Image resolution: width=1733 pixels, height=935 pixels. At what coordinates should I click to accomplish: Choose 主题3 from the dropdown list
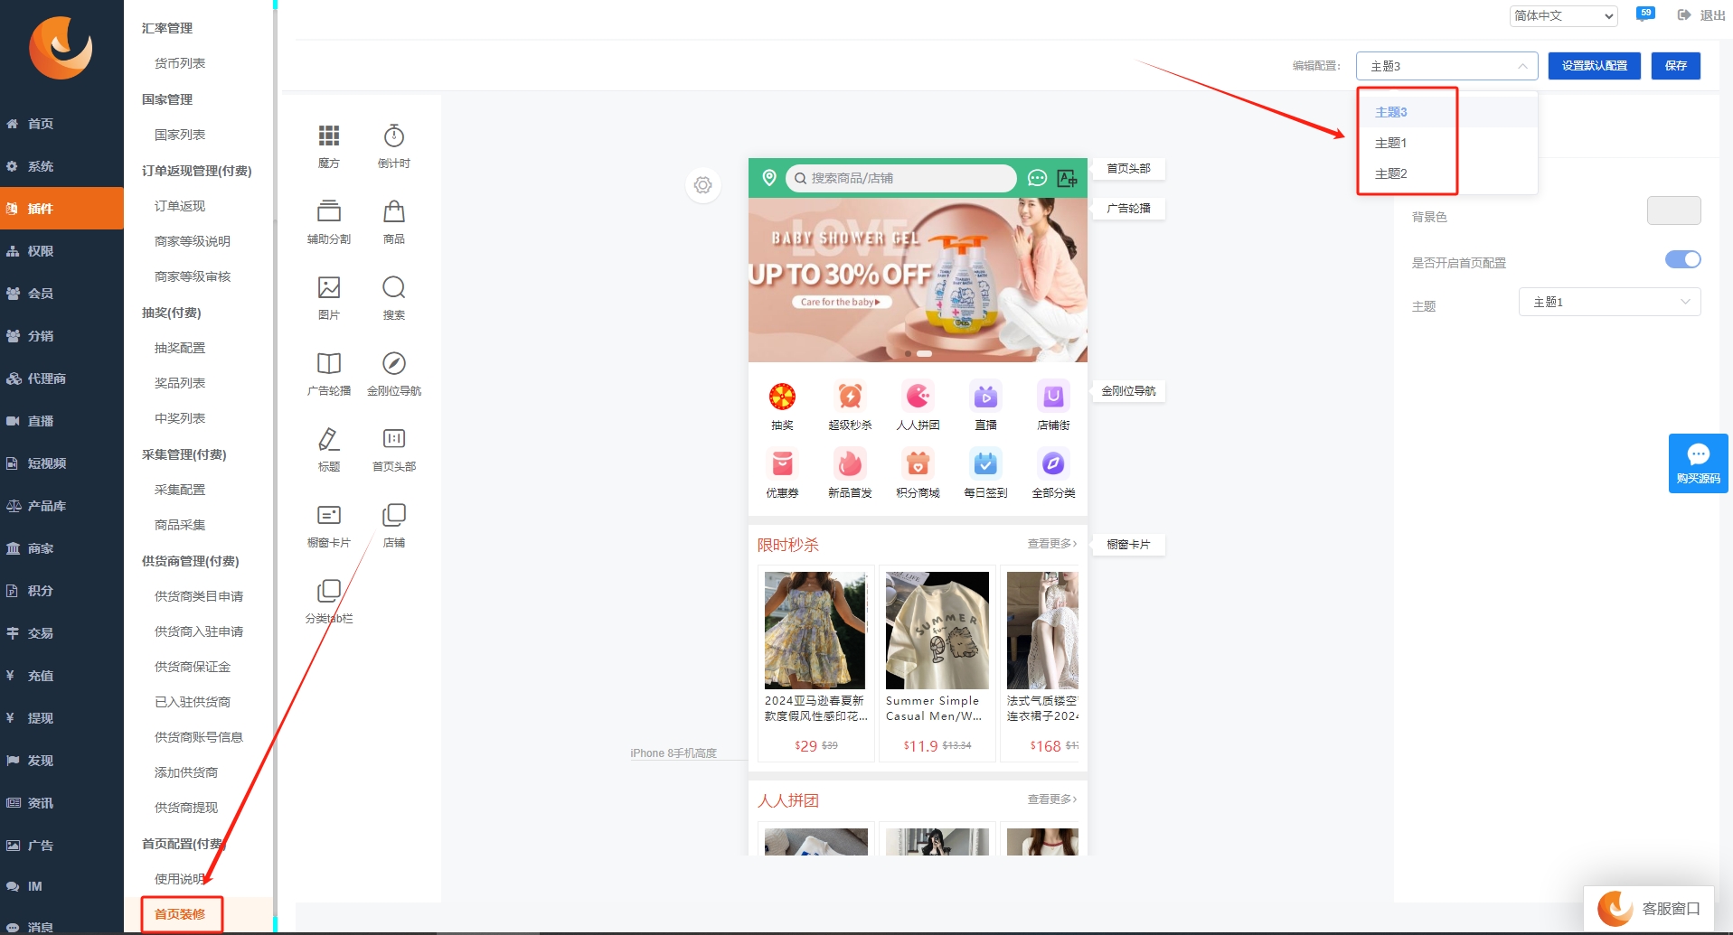click(1446, 112)
